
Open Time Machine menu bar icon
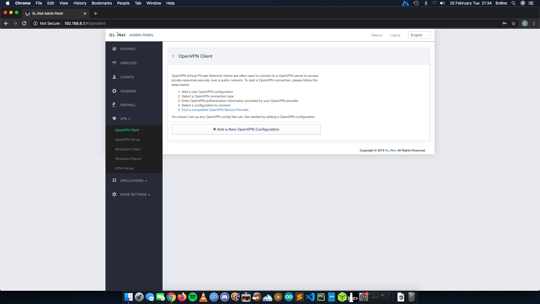tap(416, 3)
